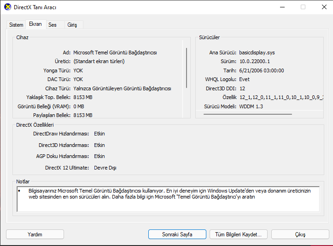Close the DirectX Tanı Aracı window
The width and height of the screenshot is (333, 246).
324,7
